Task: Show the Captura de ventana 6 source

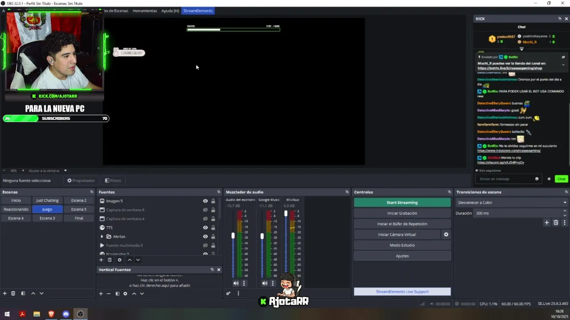Action: 205,210
